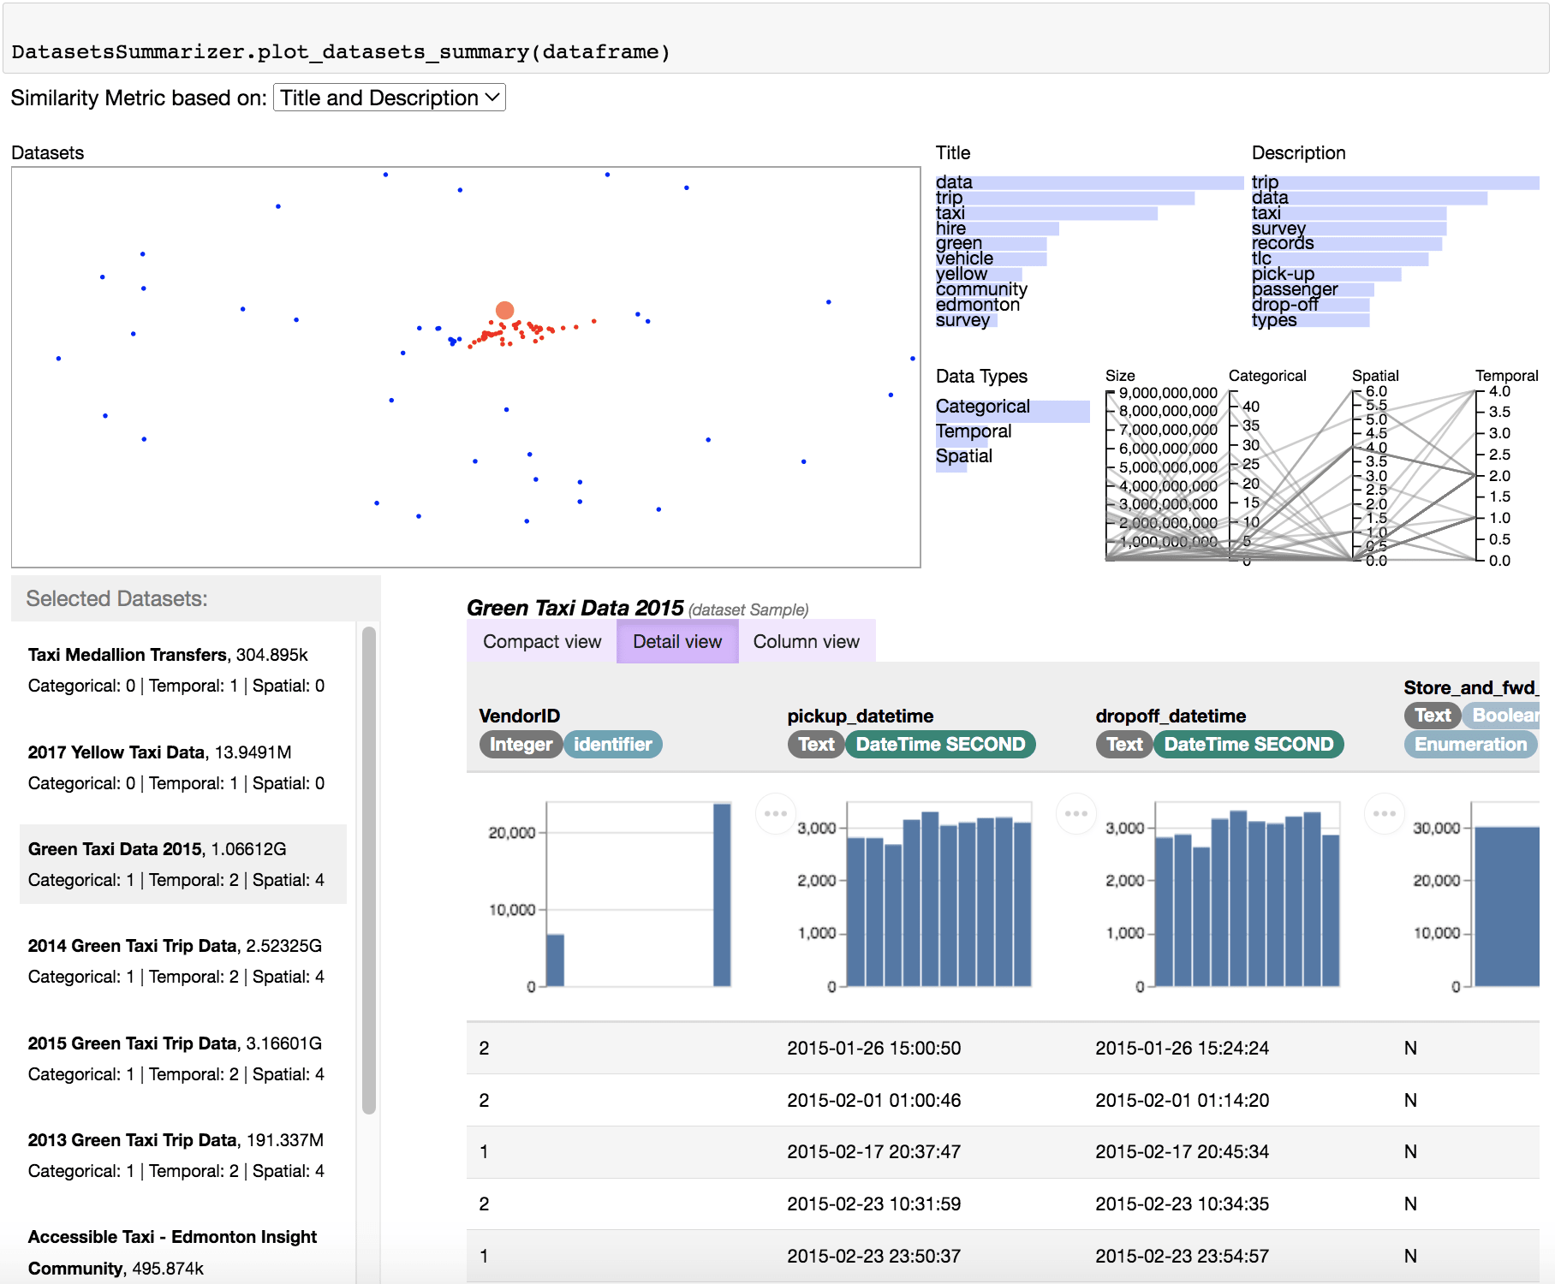Screen dimensions: 1555x1284
Task: Click pickup time 2015-02-23 23:50:37 cell
Action: pos(873,1256)
